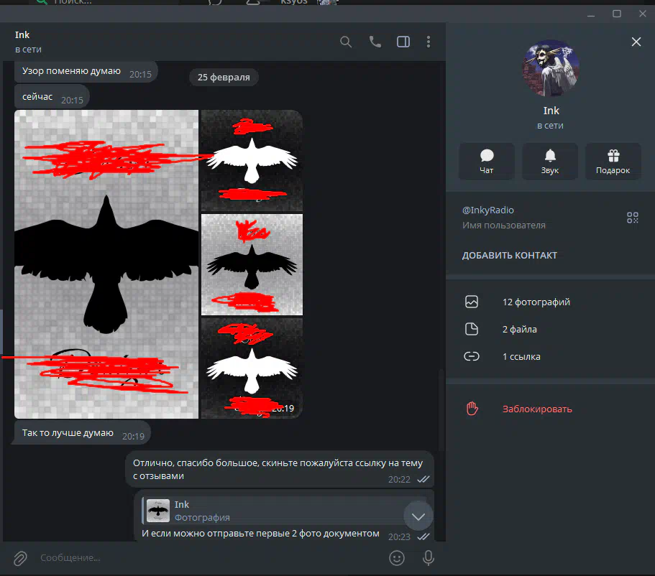Send a gift via Подарок button

(x=613, y=162)
